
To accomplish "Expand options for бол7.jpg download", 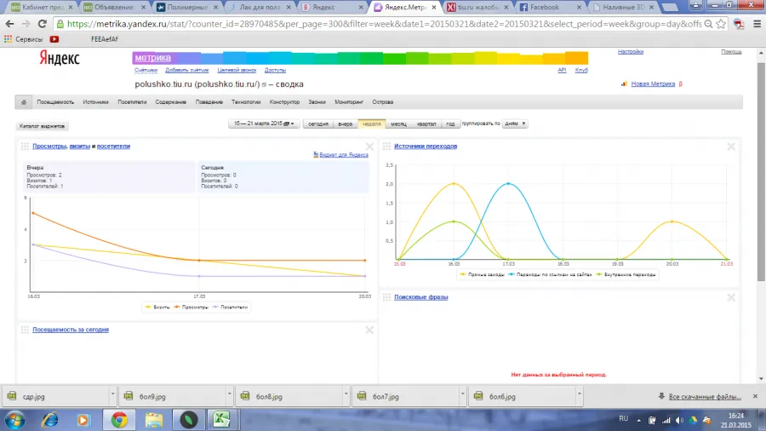I will point(462,394).
